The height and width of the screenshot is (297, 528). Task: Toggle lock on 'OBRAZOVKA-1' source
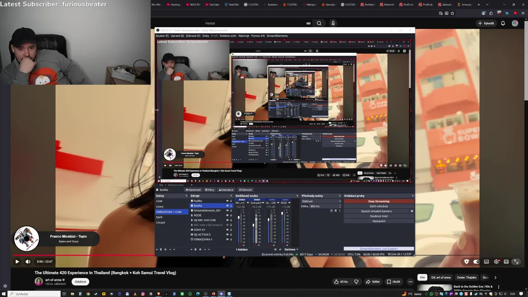(231, 239)
